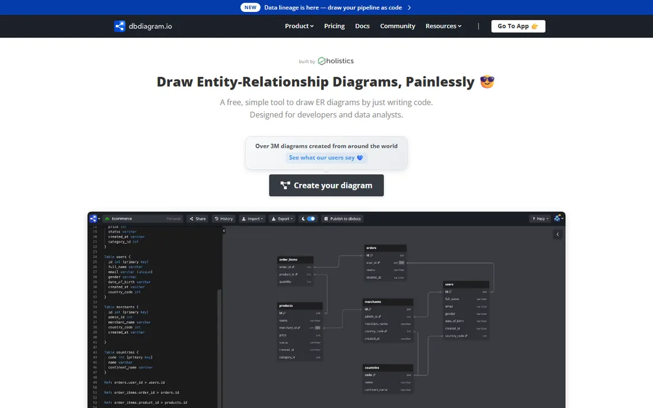Select the orders table header in the diagram

(x=385, y=248)
